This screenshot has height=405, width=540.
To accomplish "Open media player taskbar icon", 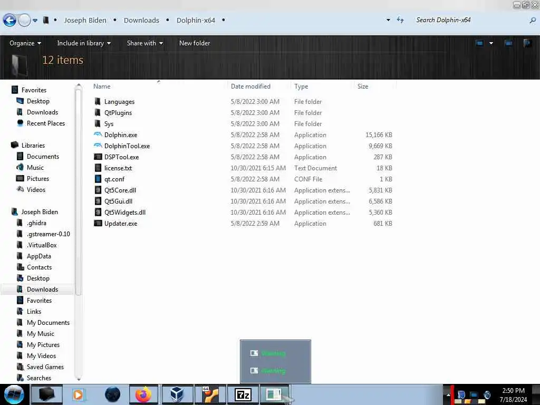I will (x=78, y=394).
